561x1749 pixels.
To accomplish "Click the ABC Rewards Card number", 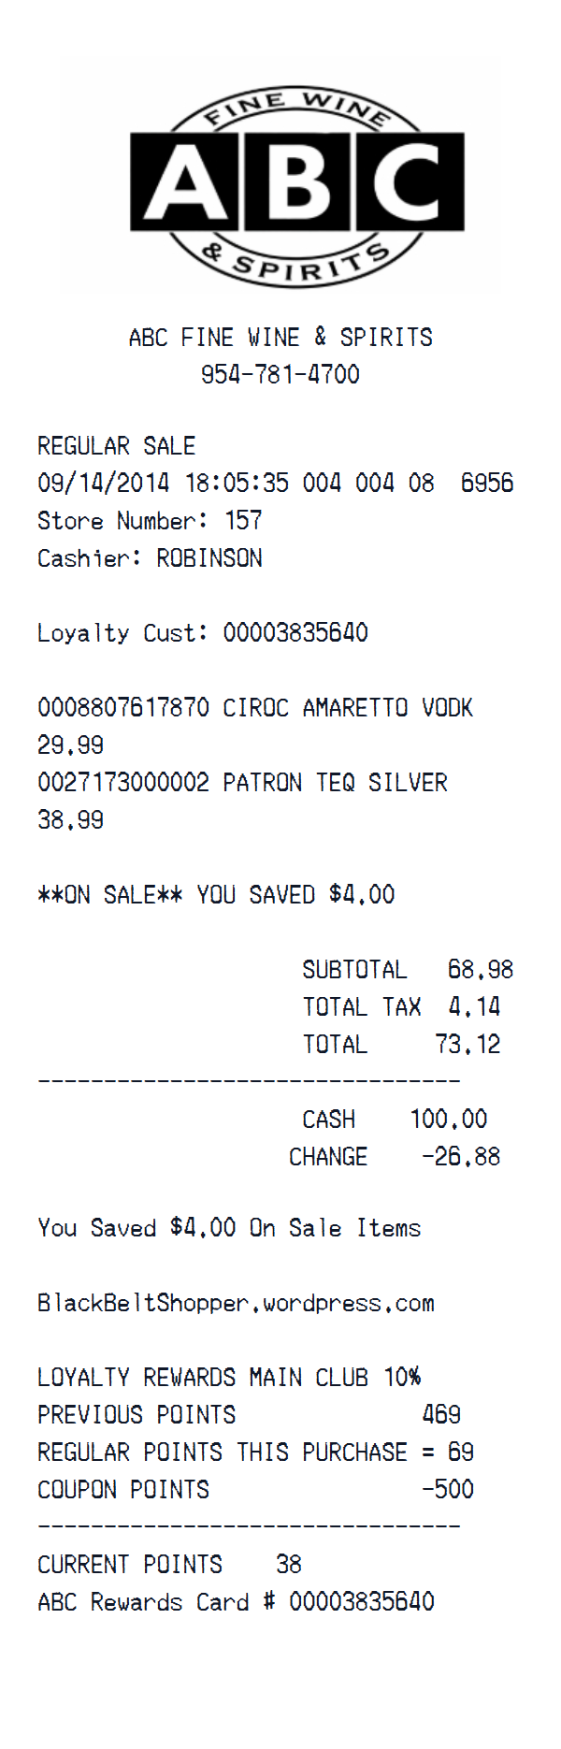I will point(361,1601).
